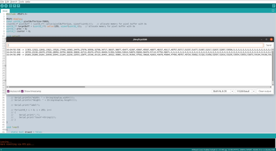Click 'static bool drawed = false;' line
This screenshot has width=276, height=151.
[x=27, y=132]
